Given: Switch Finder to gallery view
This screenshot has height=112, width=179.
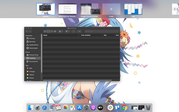Looking at the screenshot, I should tap(55, 31).
